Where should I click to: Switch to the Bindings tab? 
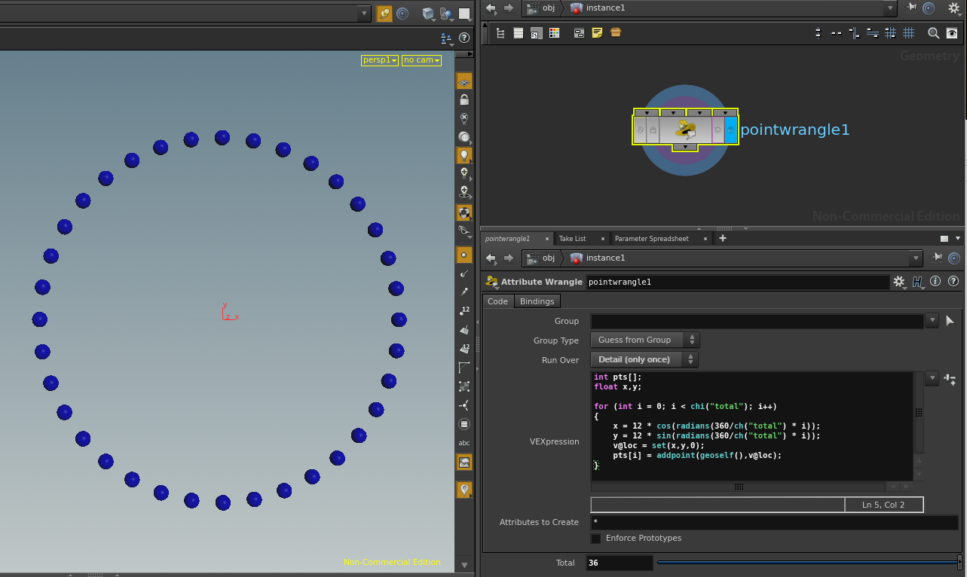pos(537,301)
